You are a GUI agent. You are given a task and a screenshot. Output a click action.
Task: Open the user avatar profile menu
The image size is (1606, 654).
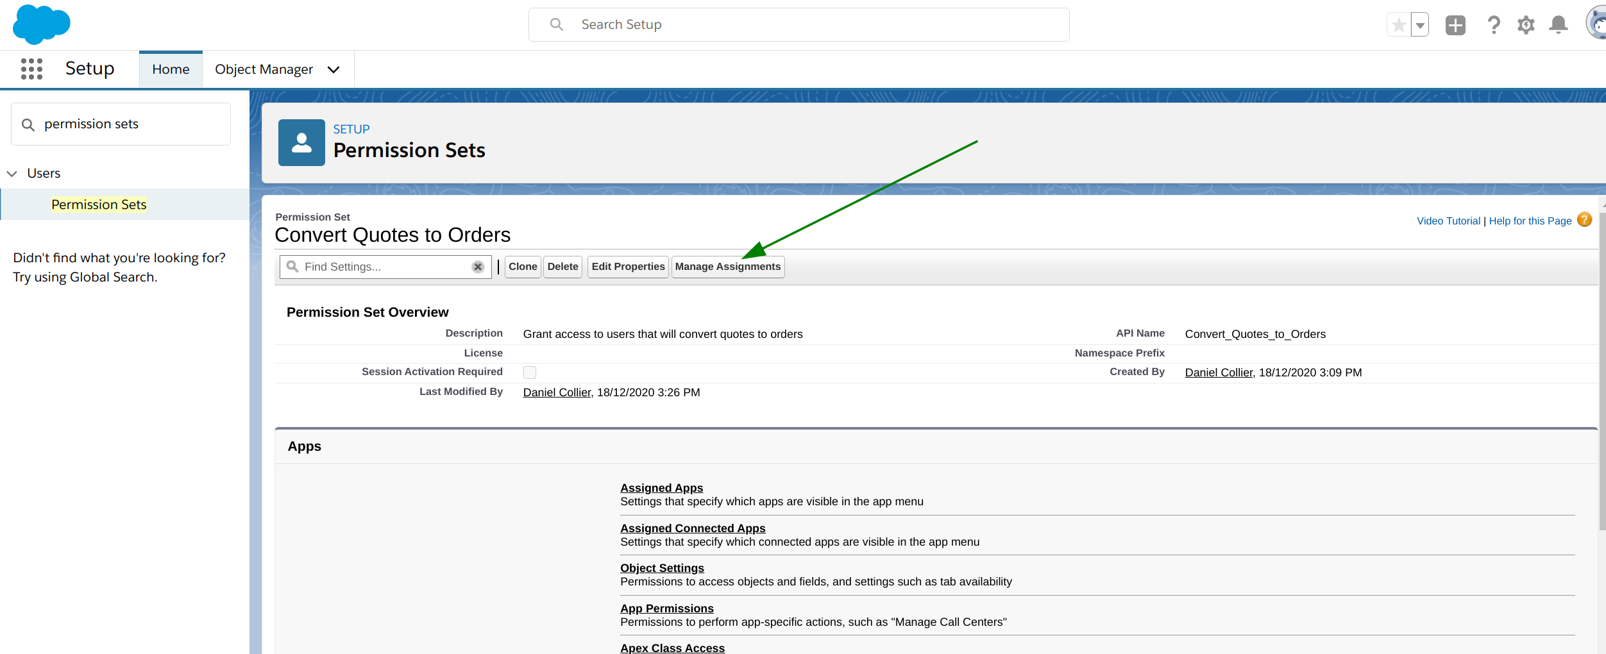click(1597, 23)
